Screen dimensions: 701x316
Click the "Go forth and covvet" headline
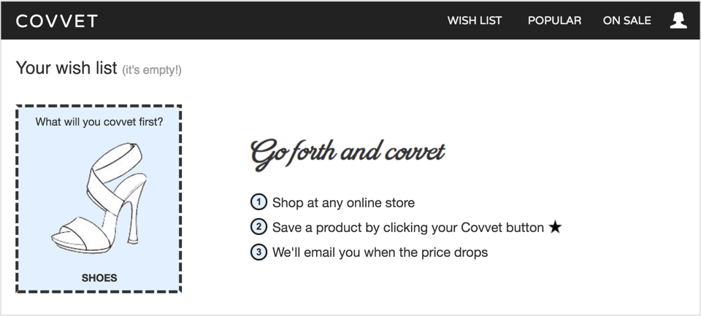click(348, 153)
